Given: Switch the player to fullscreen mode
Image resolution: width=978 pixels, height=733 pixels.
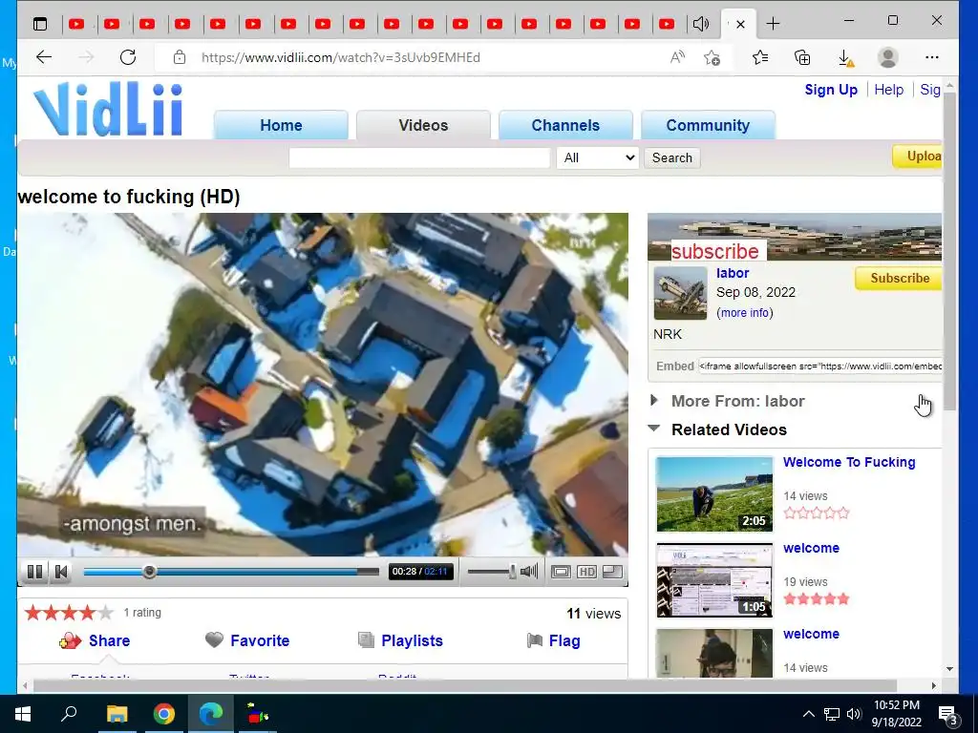Looking at the screenshot, I should tap(613, 572).
